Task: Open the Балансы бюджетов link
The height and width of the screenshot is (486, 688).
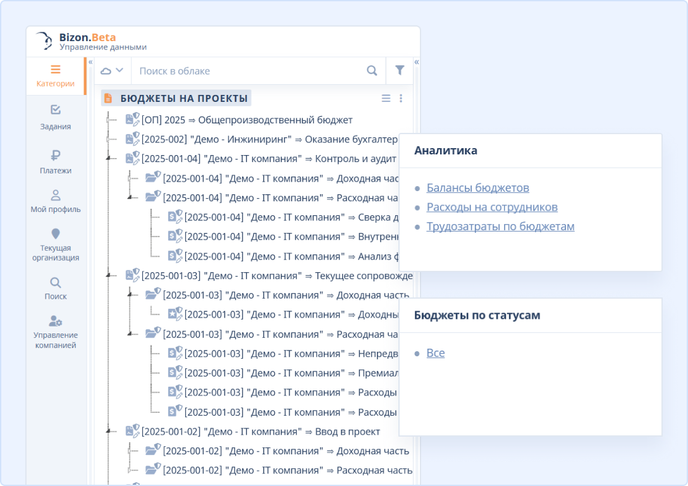Action: 477,188
